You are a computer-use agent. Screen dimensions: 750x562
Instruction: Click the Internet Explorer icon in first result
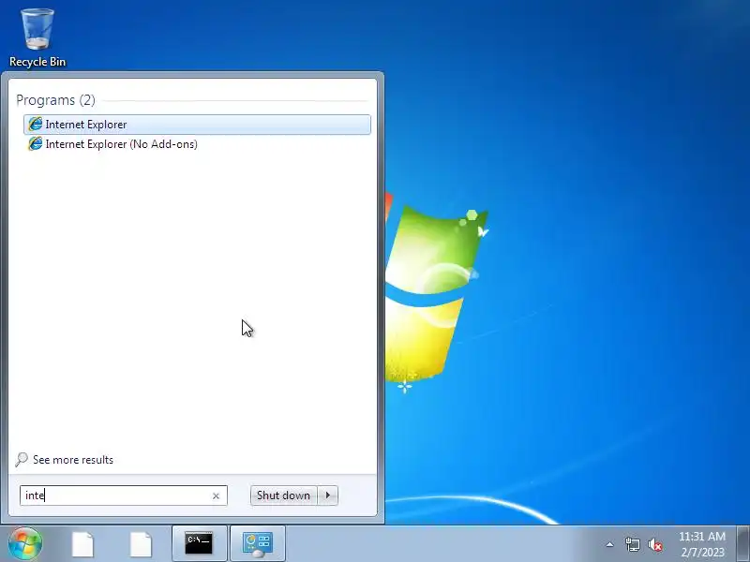(x=35, y=125)
